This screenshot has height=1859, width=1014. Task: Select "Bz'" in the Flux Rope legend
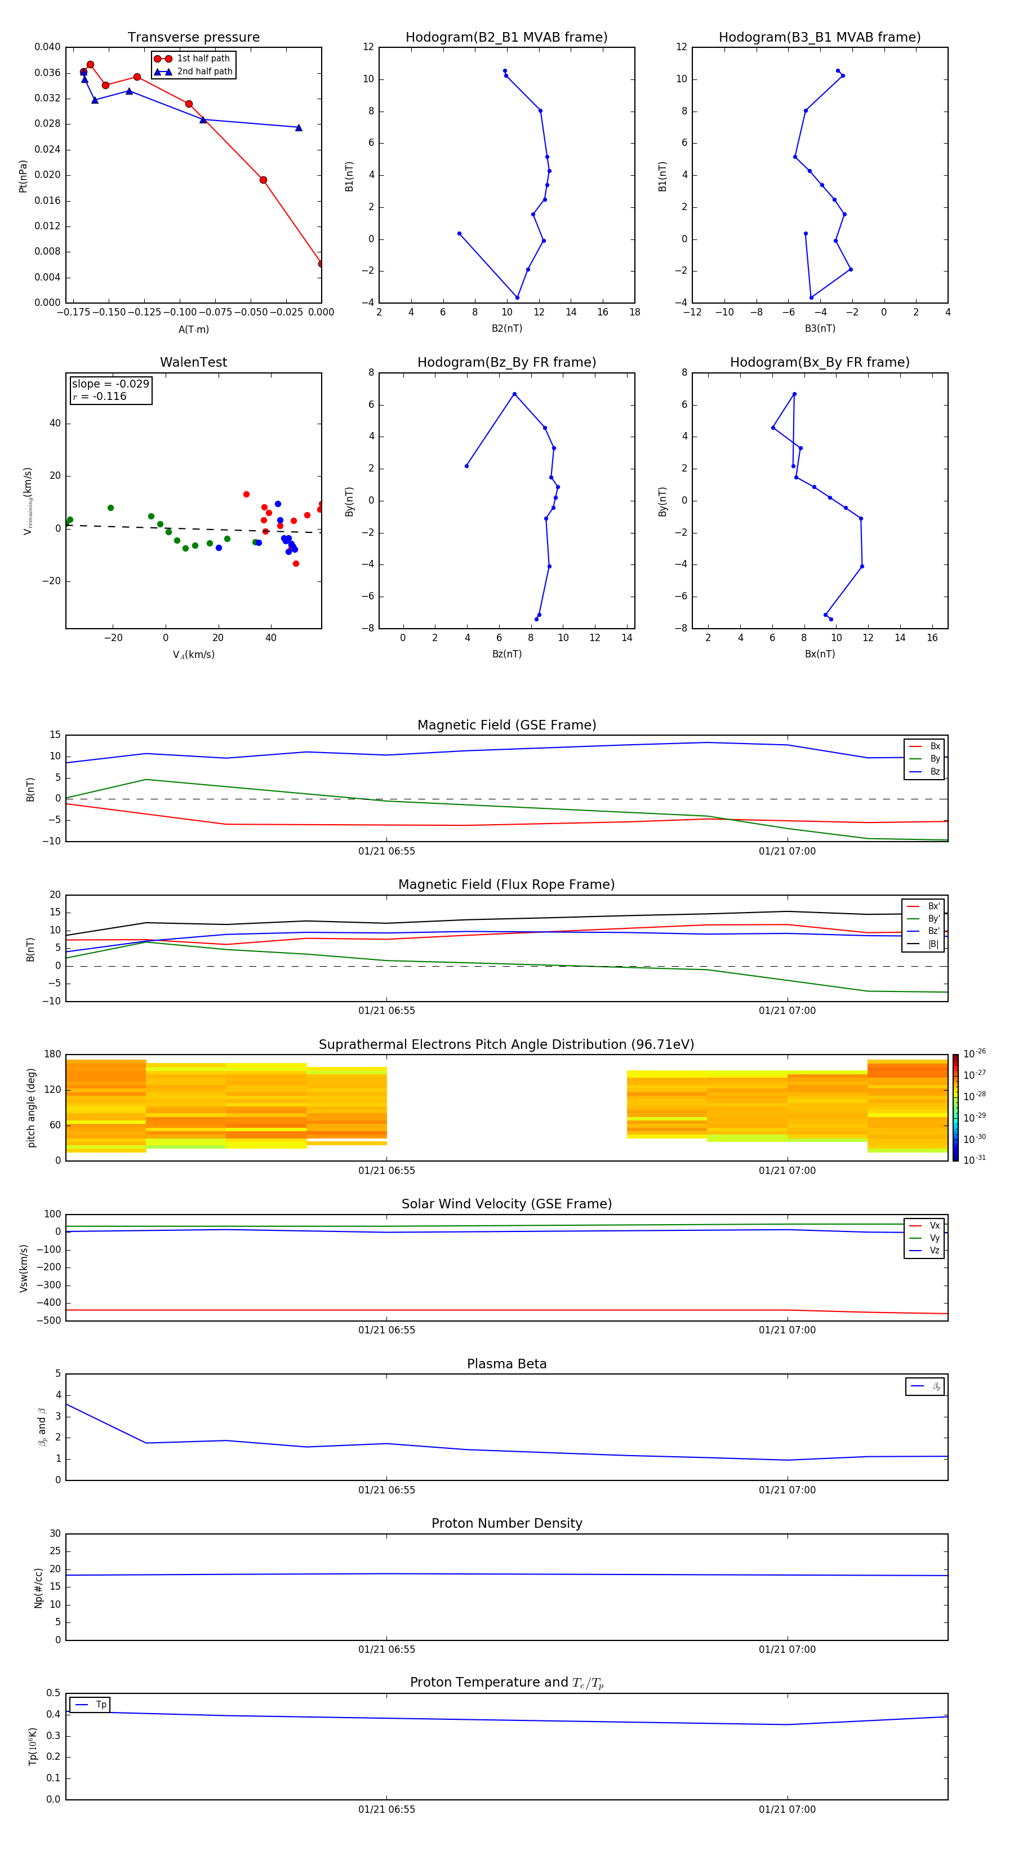(x=923, y=931)
